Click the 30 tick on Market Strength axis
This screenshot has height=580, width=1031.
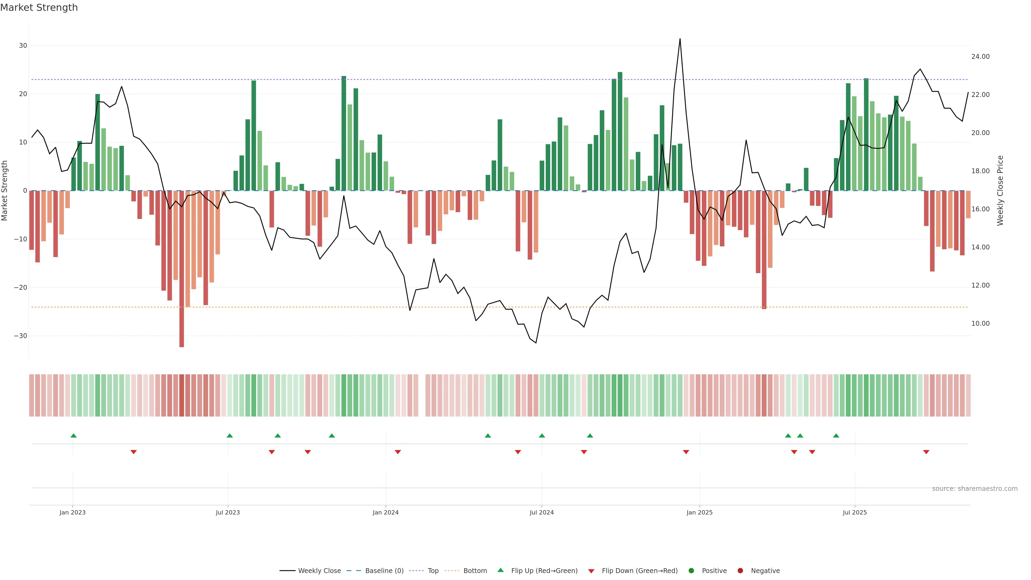pyautogui.click(x=23, y=46)
